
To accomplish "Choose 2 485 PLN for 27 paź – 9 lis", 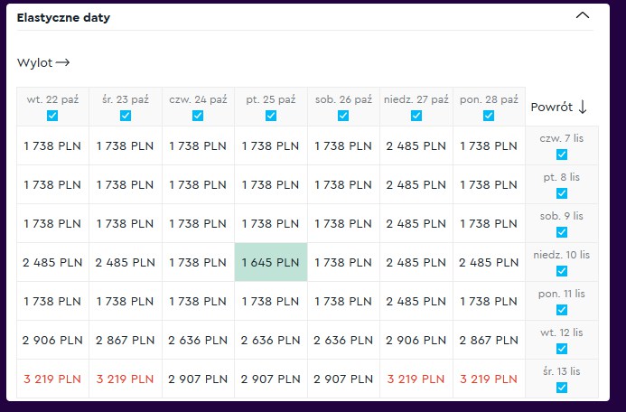I will pyautogui.click(x=416, y=223).
